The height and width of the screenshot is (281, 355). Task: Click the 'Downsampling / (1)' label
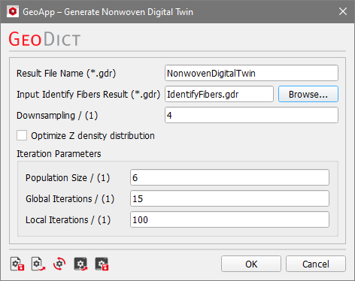57,116
